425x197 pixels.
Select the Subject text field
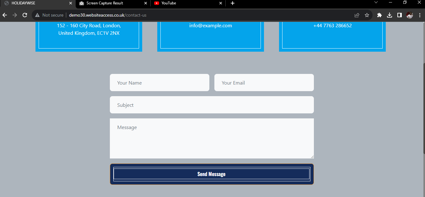pyautogui.click(x=212, y=105)
